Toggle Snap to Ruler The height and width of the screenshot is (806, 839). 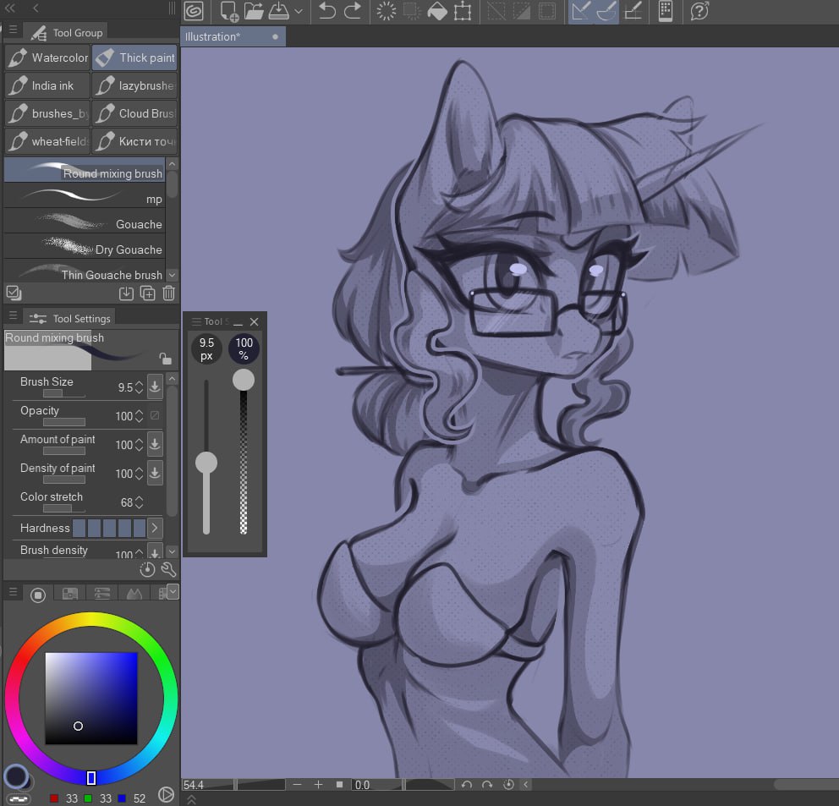pos(580,11)
